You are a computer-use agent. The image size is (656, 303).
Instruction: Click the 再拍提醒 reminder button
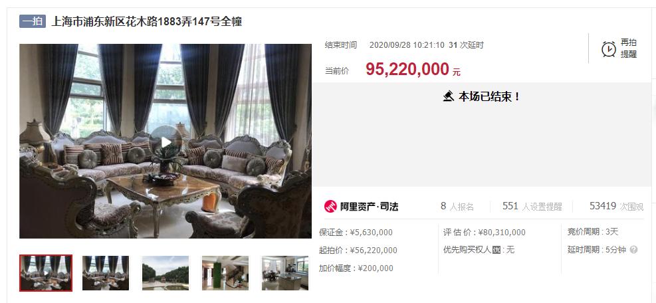pos(619,49)
